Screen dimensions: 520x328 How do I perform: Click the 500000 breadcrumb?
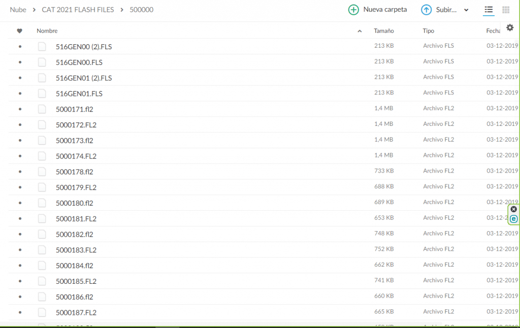(x=142, y=10)
